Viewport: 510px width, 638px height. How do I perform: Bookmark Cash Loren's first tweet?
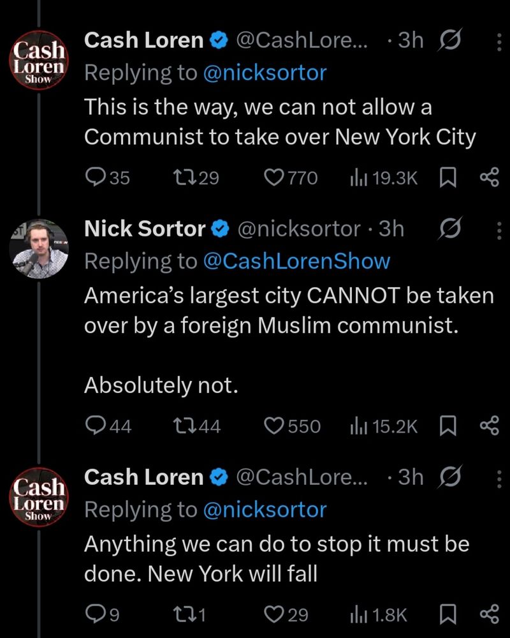tap(447, 177)
